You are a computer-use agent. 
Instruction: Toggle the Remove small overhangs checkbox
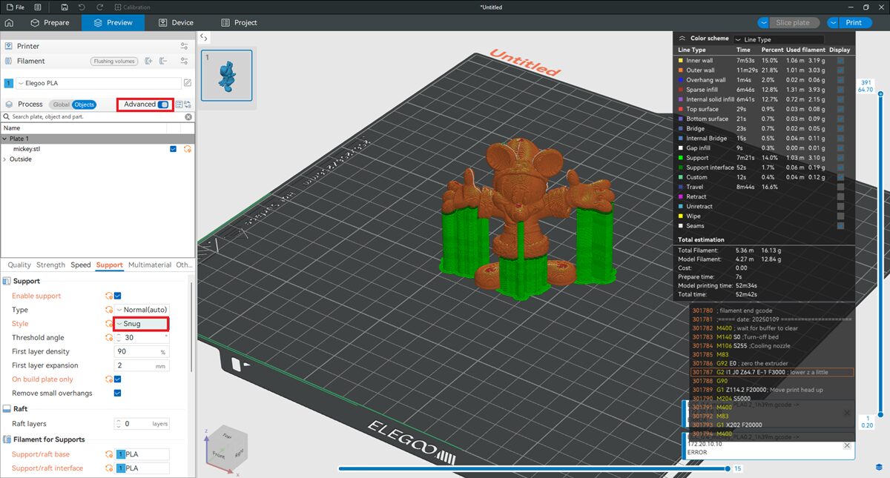(x=117, y=394)
